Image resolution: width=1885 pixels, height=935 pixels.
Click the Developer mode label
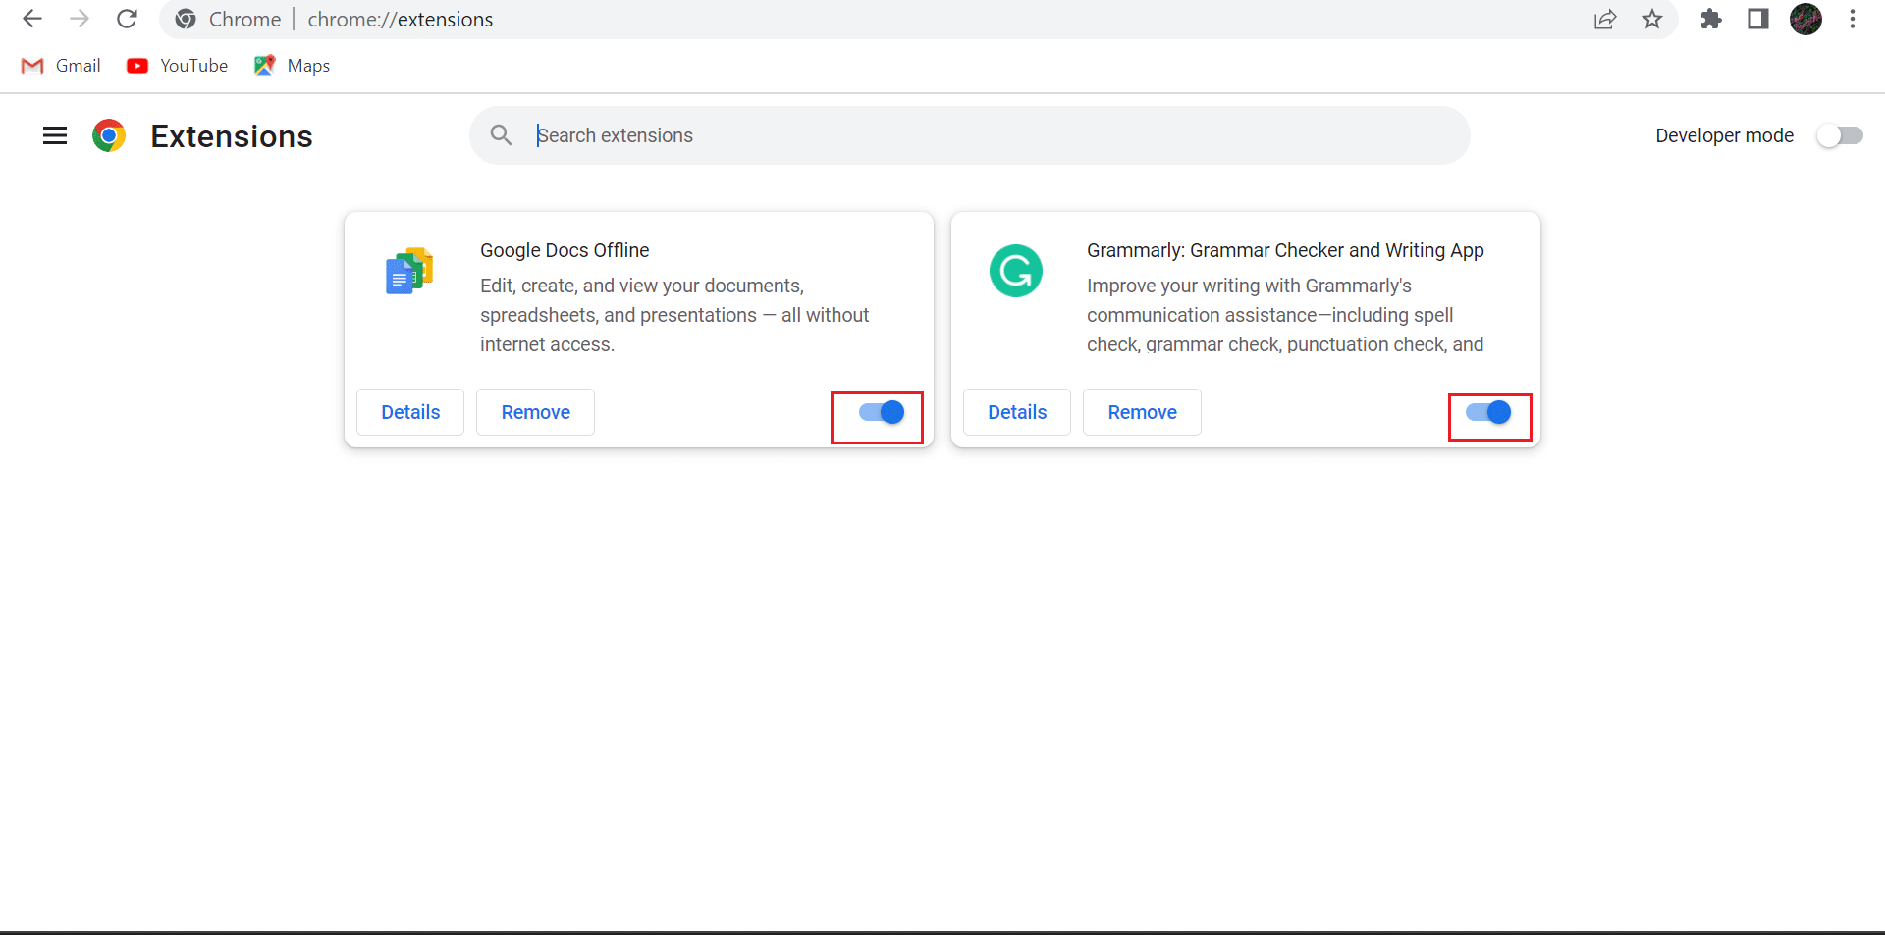[1724, 135]
